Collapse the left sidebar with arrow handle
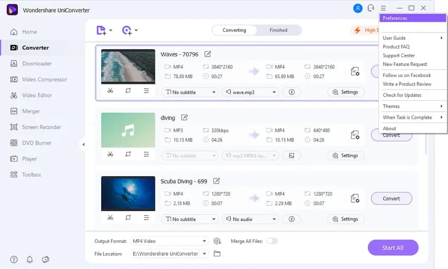The width and height of the screenshot is (448, 269). [83, 145]
